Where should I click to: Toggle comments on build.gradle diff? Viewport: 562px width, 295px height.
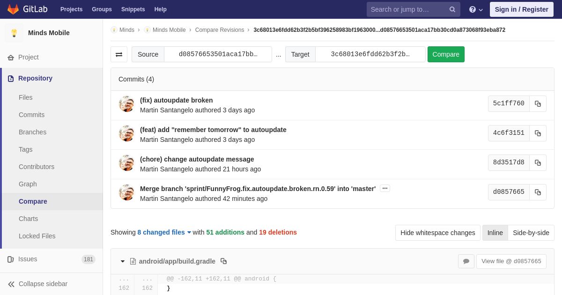pyautogui.click(x=466, y=261)
